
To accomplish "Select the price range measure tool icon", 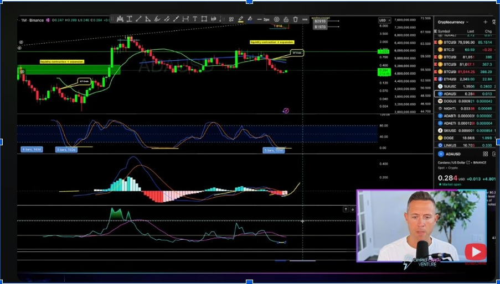I will (x=129, y=19).
